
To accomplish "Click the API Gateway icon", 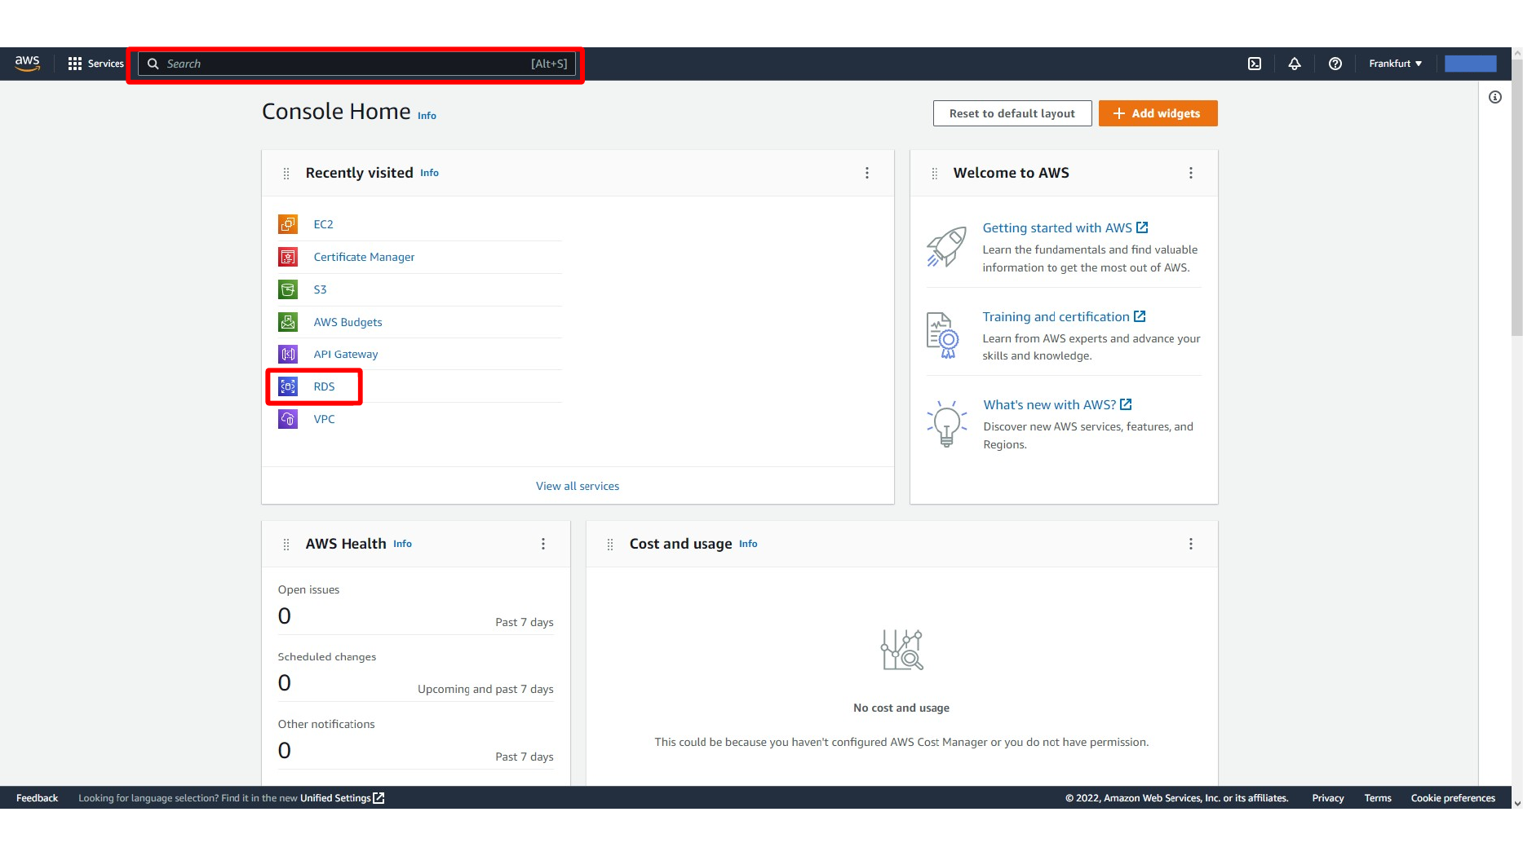I will (x=288, y=354).
